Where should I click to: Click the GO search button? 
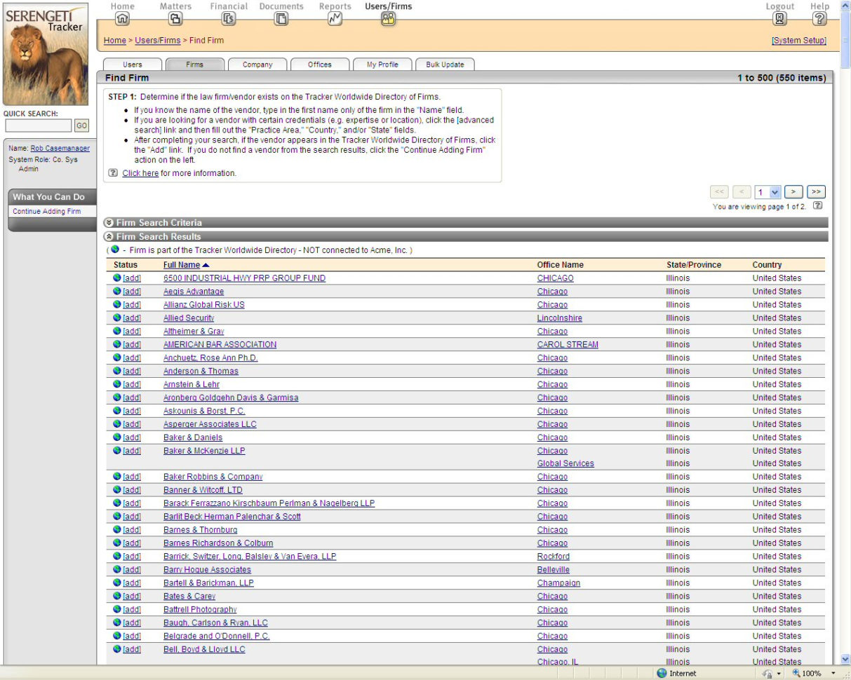point(81,125)
